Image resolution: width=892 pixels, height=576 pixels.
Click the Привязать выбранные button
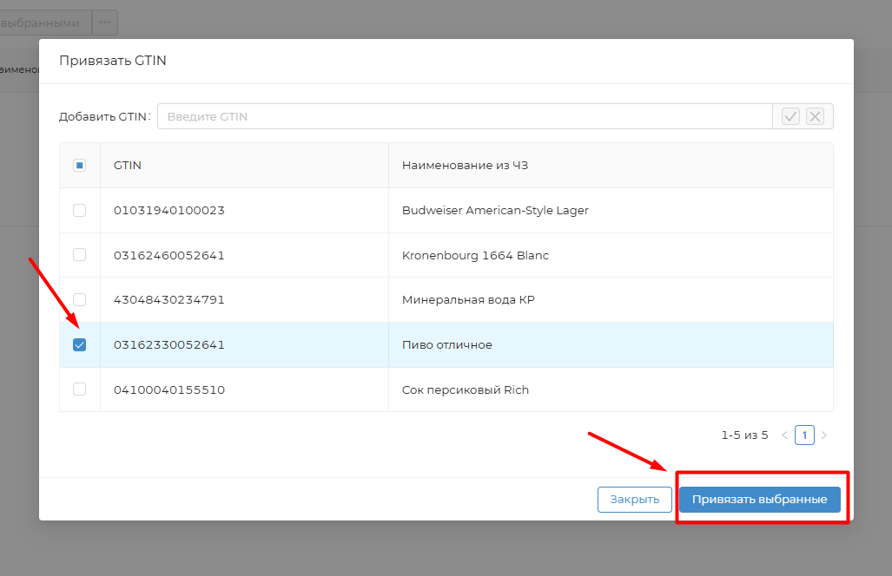point(759,500)
